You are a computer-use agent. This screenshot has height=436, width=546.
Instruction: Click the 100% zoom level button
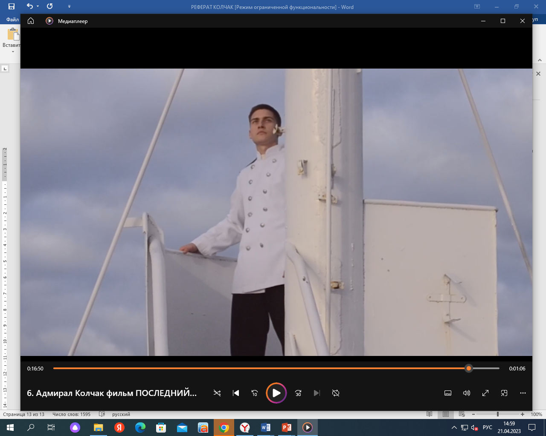tap(536, 414)
